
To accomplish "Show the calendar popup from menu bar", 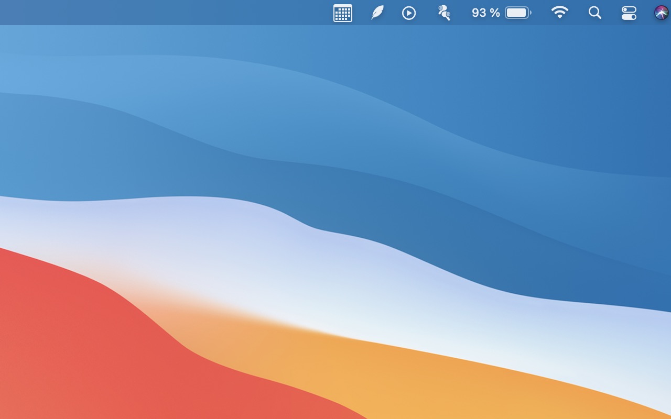I will click(342, 13).
